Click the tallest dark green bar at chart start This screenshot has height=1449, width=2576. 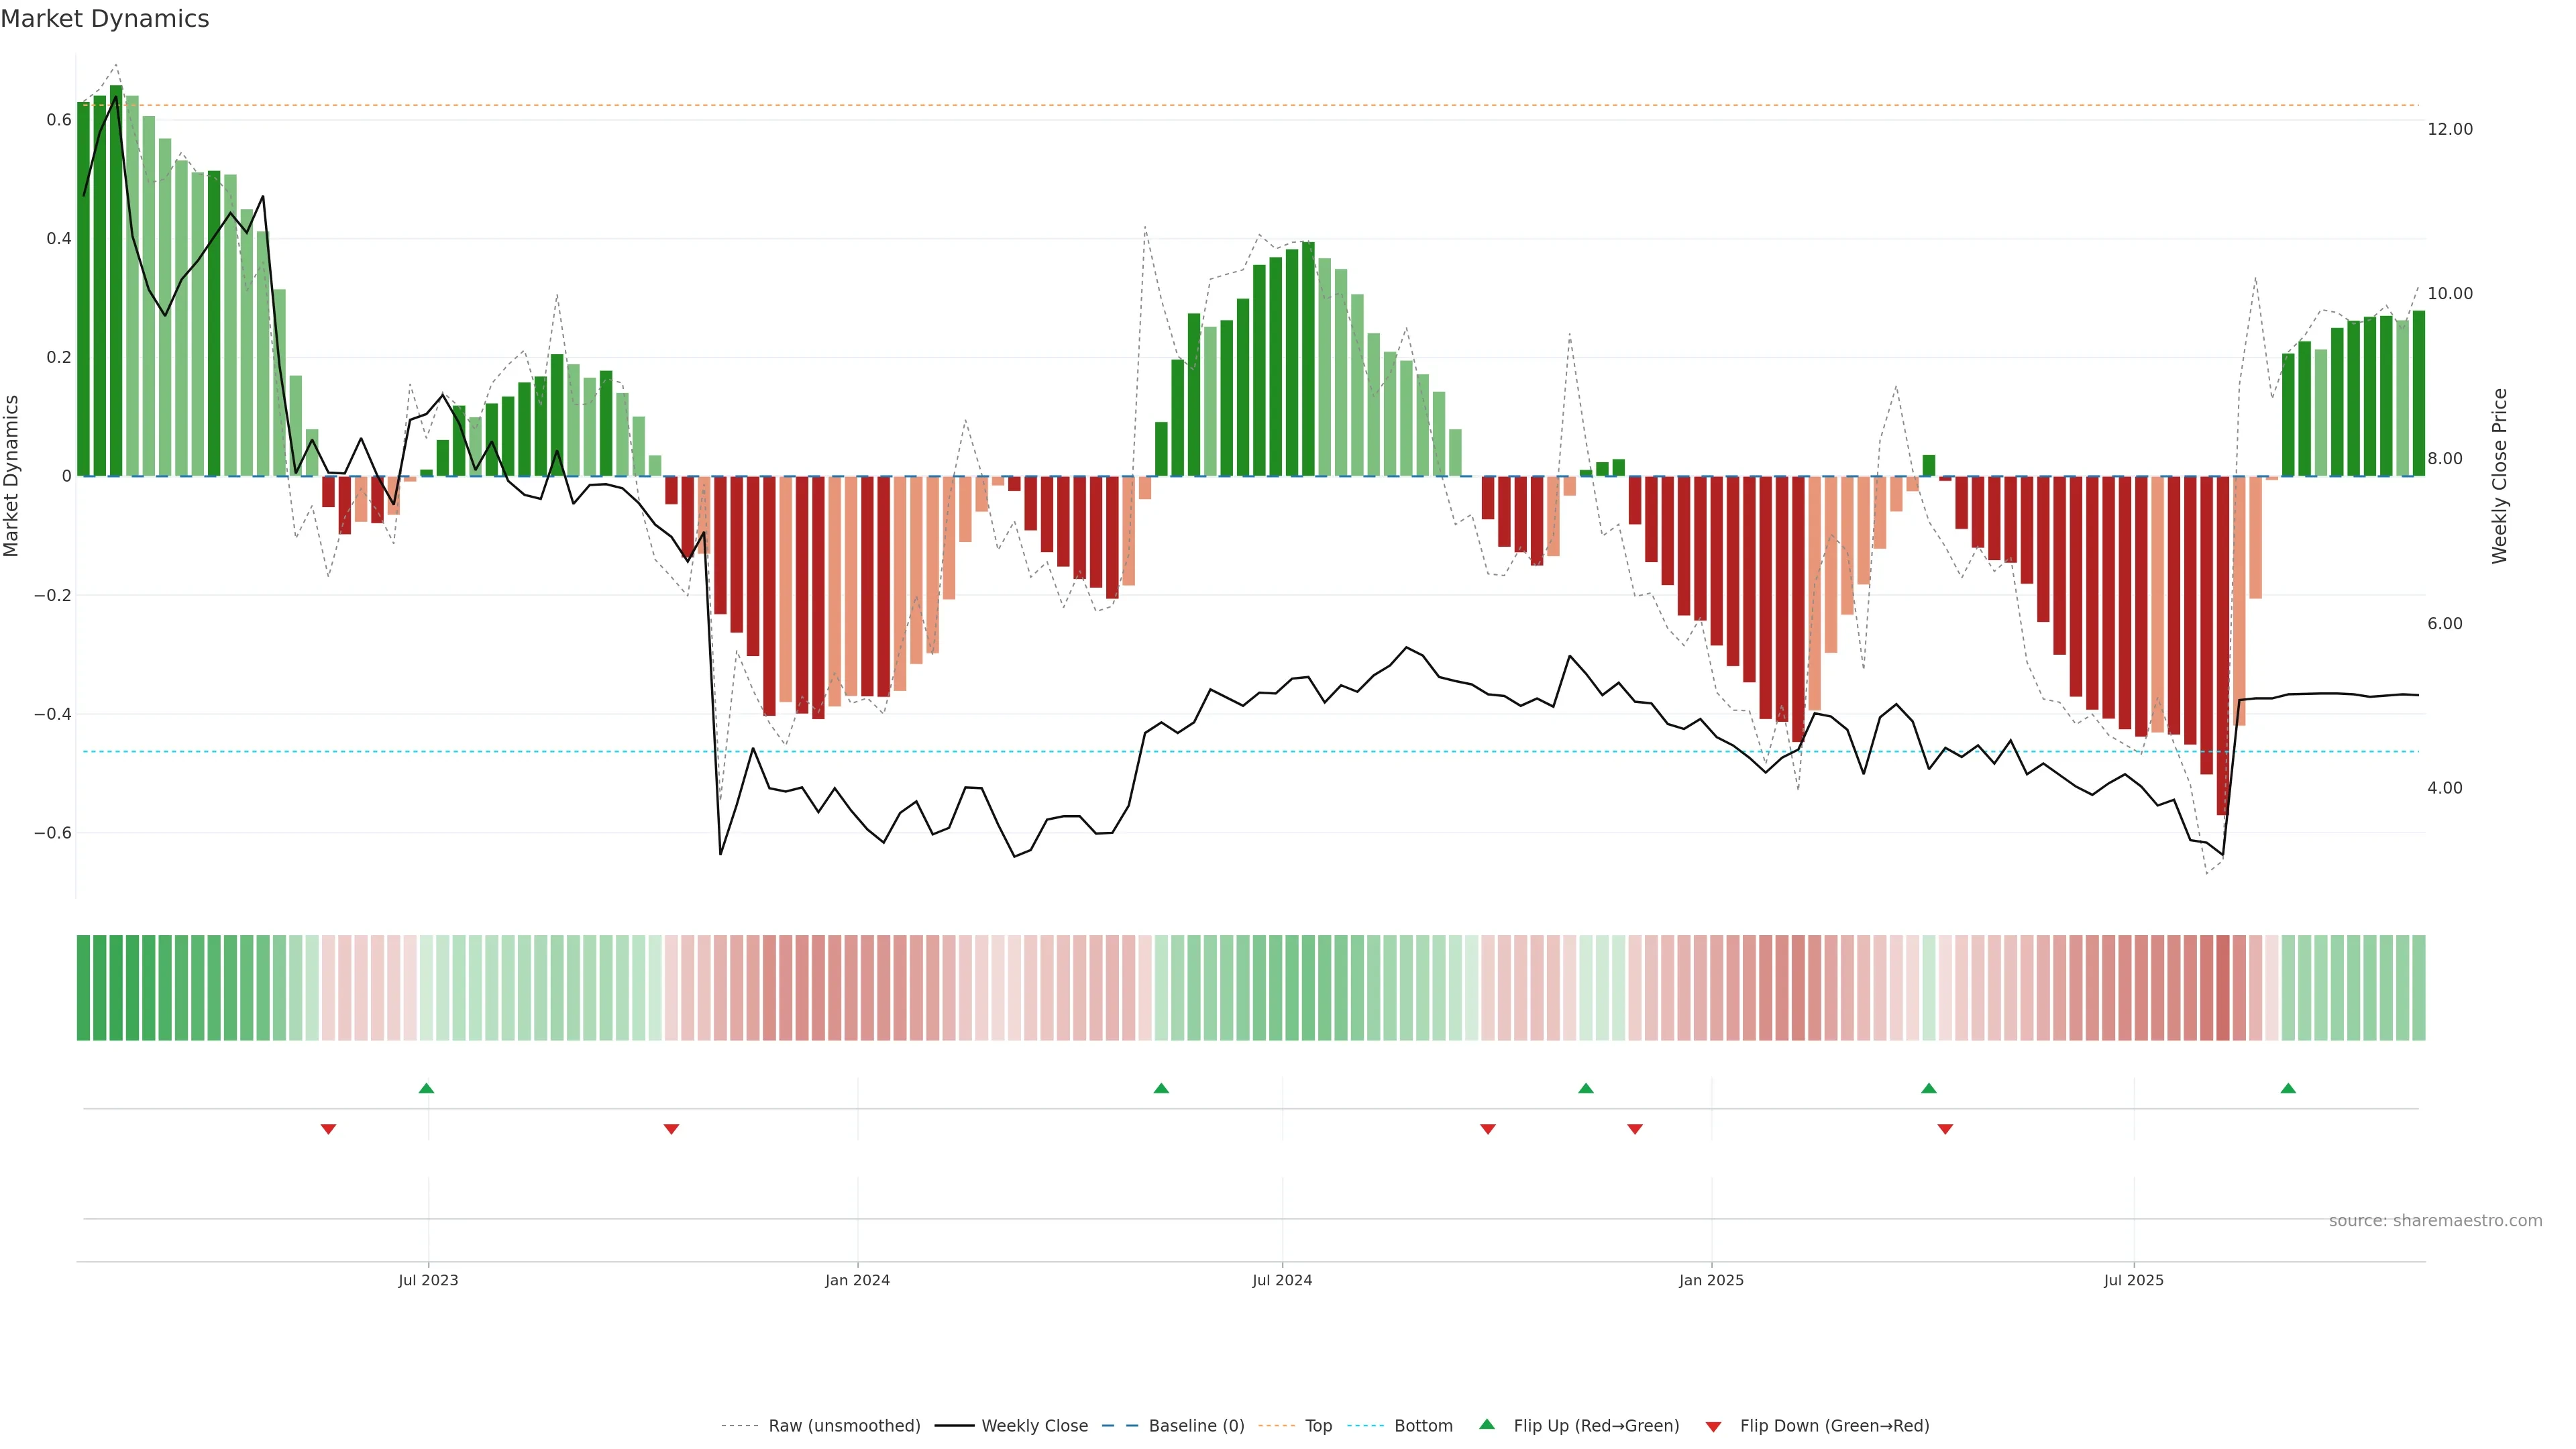tap(116, 280)
